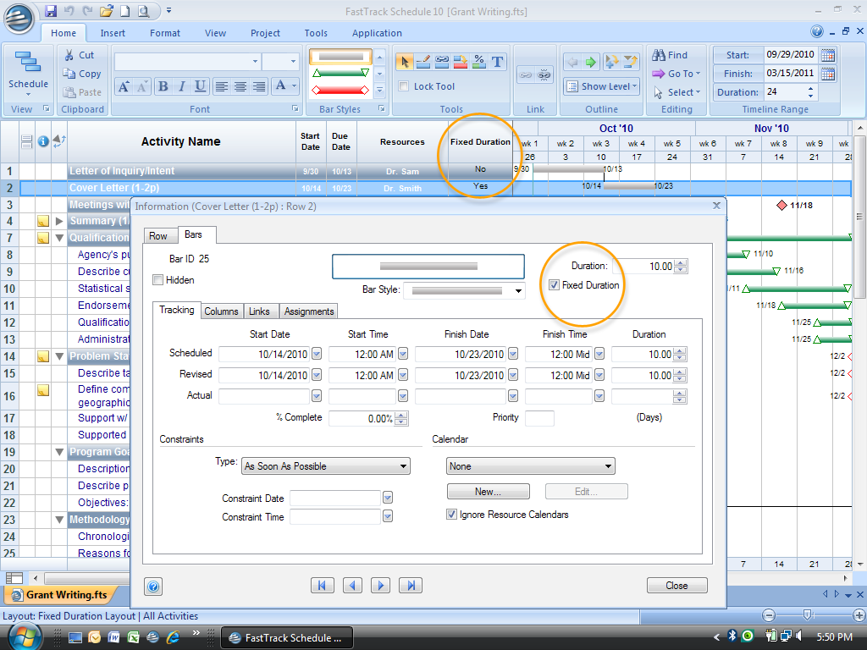
Task: Click the Scheduled Start Date field
Action: point(263,355)
